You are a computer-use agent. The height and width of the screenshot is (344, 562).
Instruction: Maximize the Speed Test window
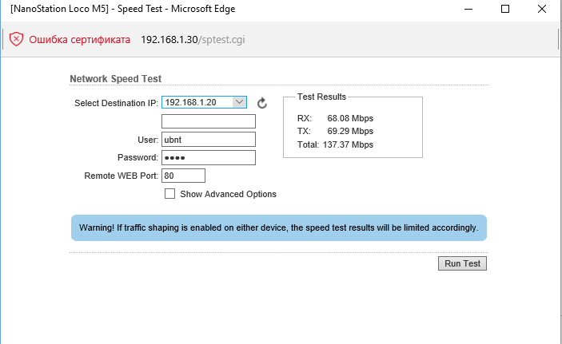[x=505, y=9]
